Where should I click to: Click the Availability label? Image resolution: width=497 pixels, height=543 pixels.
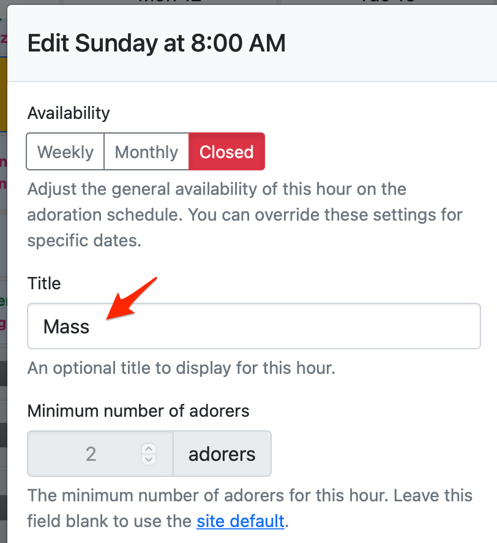coord(69,113)
